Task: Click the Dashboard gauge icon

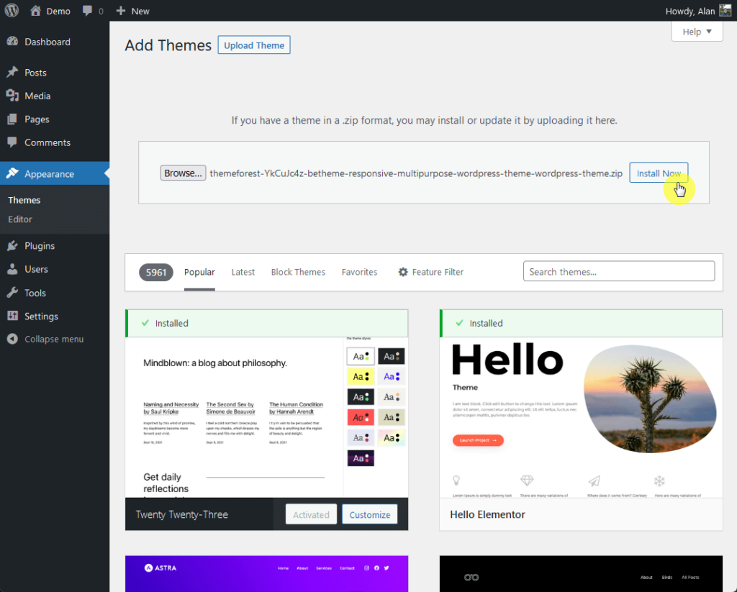Action: pyautogui.click(x=13, y=41)
